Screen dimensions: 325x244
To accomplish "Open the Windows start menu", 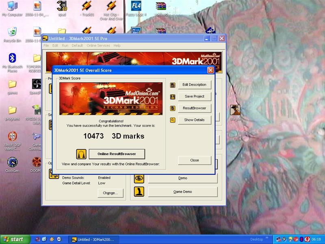I will [x=15, y=239].
